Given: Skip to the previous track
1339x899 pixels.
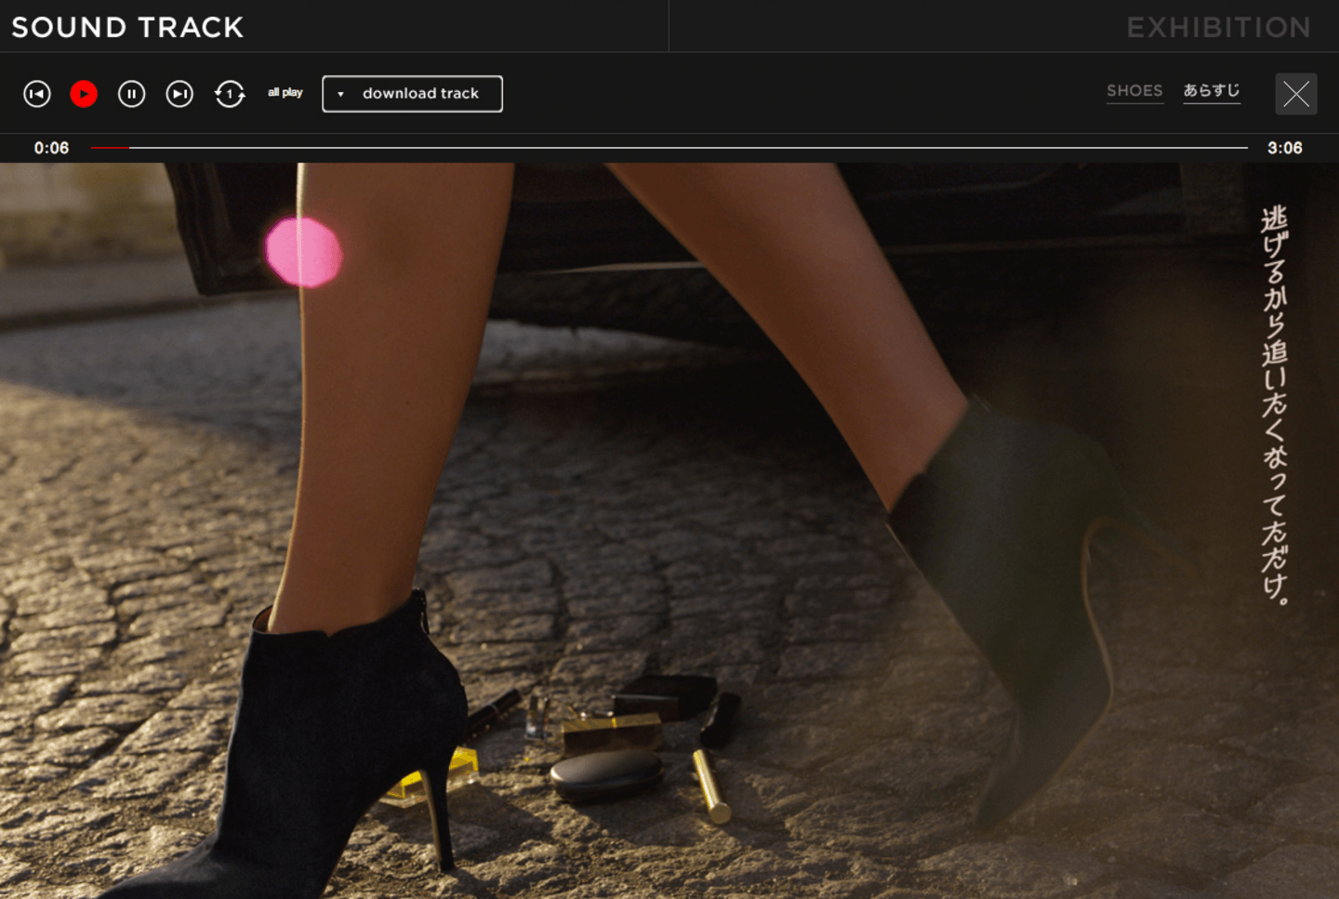Looking at the screenshot, I should point(37,94).
